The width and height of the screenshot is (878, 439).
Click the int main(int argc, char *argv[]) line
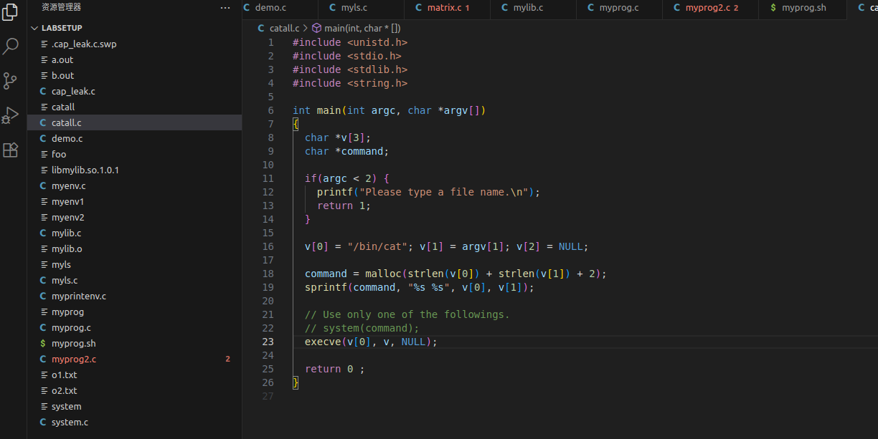(389, 110)
